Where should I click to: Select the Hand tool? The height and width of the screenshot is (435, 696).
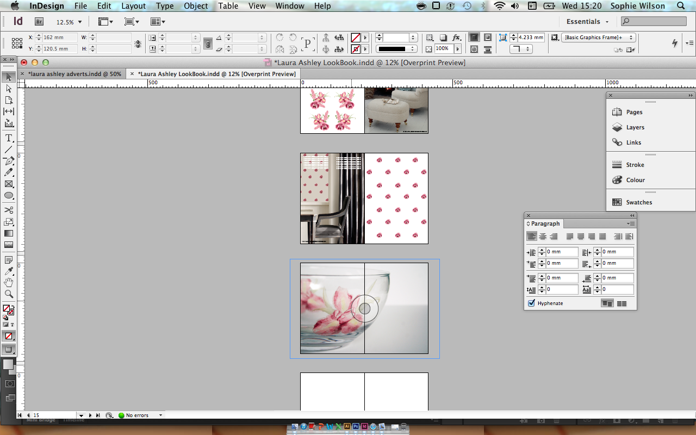click(9, 283)
